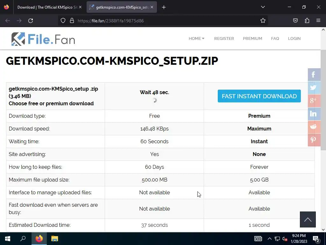Bookmark this page with the star icon

263,21
